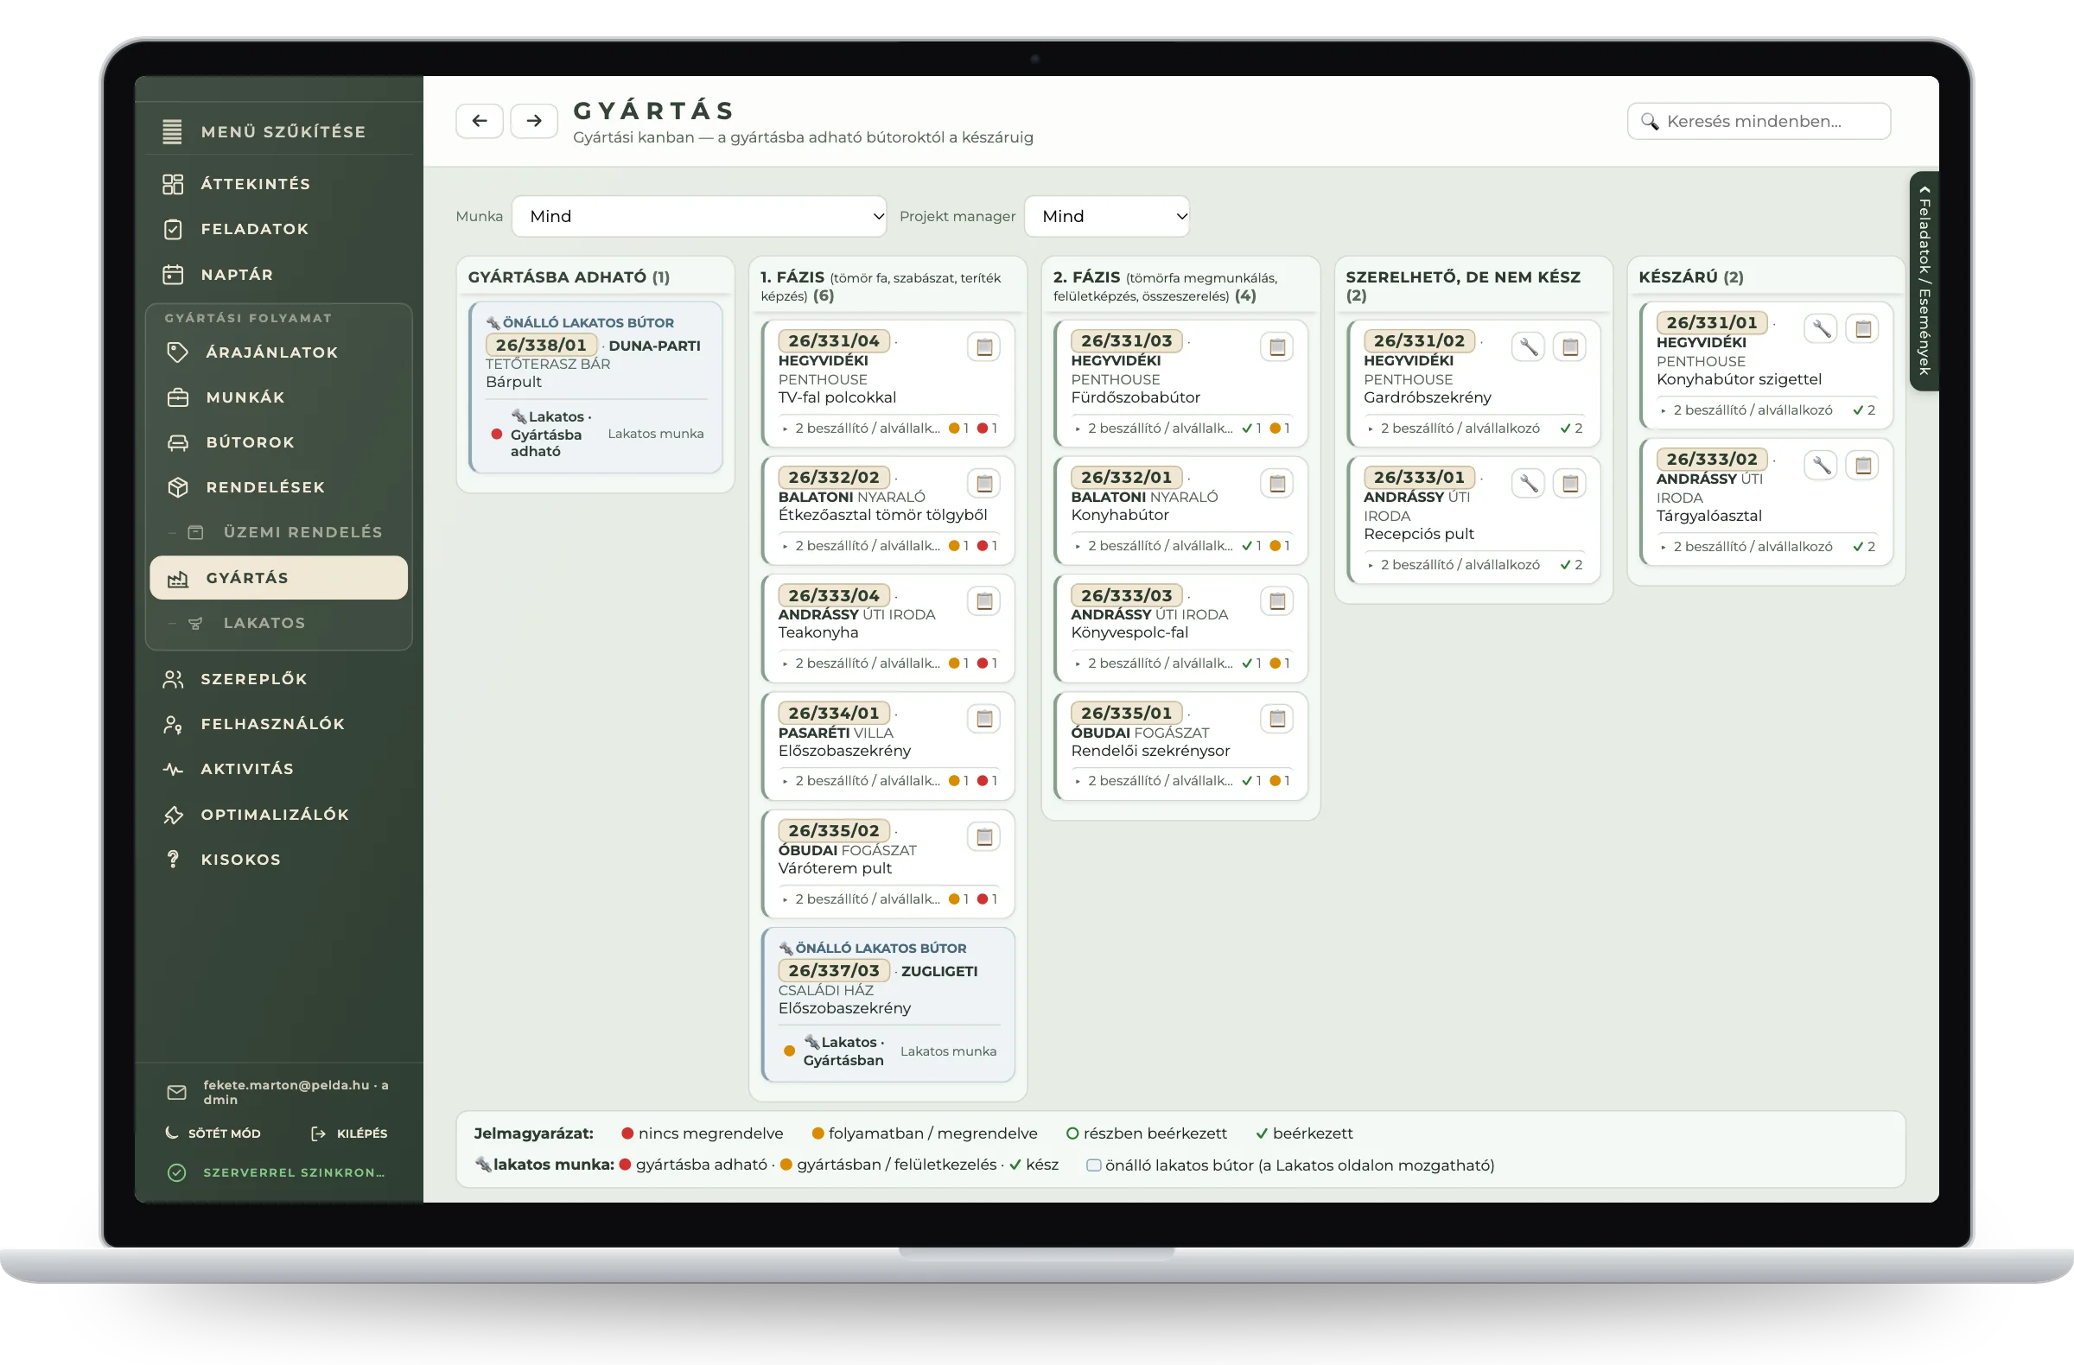Open Áttekintés in the sidebar

click(x=279, y=184)
